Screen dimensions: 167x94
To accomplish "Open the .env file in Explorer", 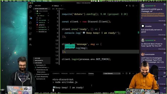I will point(40,18).
